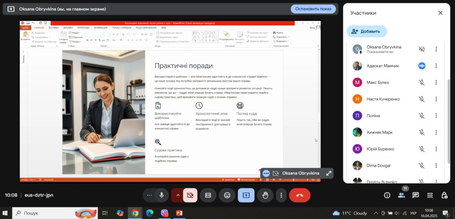The height and width of the screenshot is (219, 455).
Task: Click the Добавить people button
Action: (366, 31)
